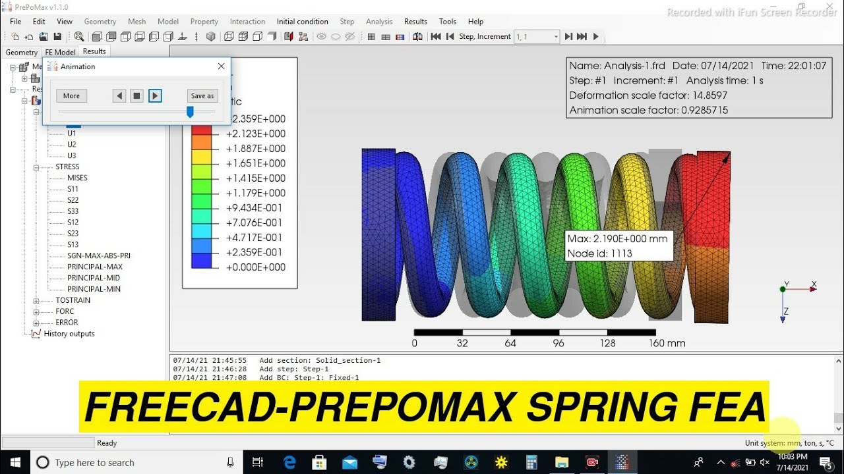Screen dimensions: 844x474
Task: Click the Zoom to fit magnifier icon
Action: click(x=79, y=37)
